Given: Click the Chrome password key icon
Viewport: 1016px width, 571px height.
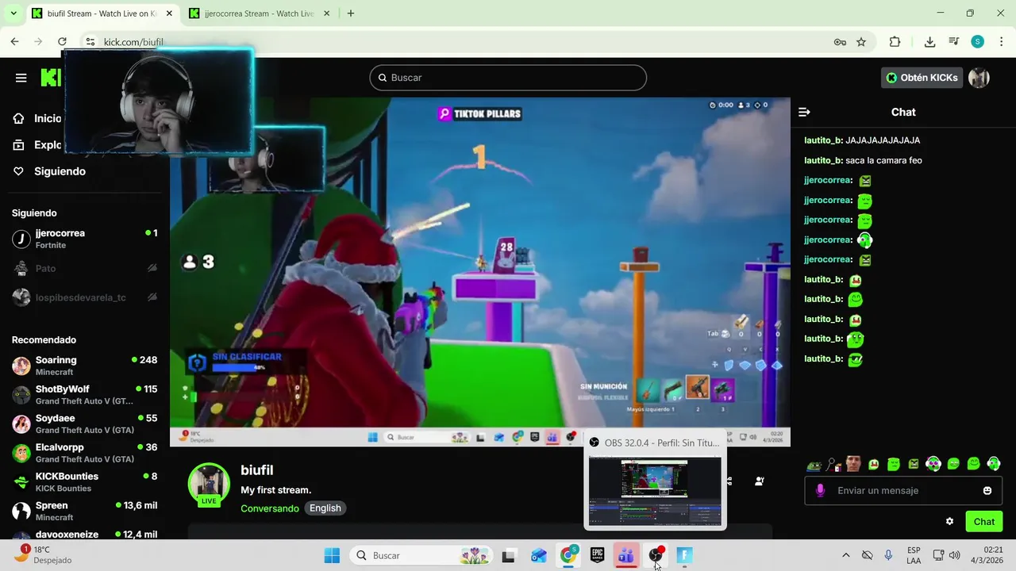Looking at the screenshot, I should 840,42.
